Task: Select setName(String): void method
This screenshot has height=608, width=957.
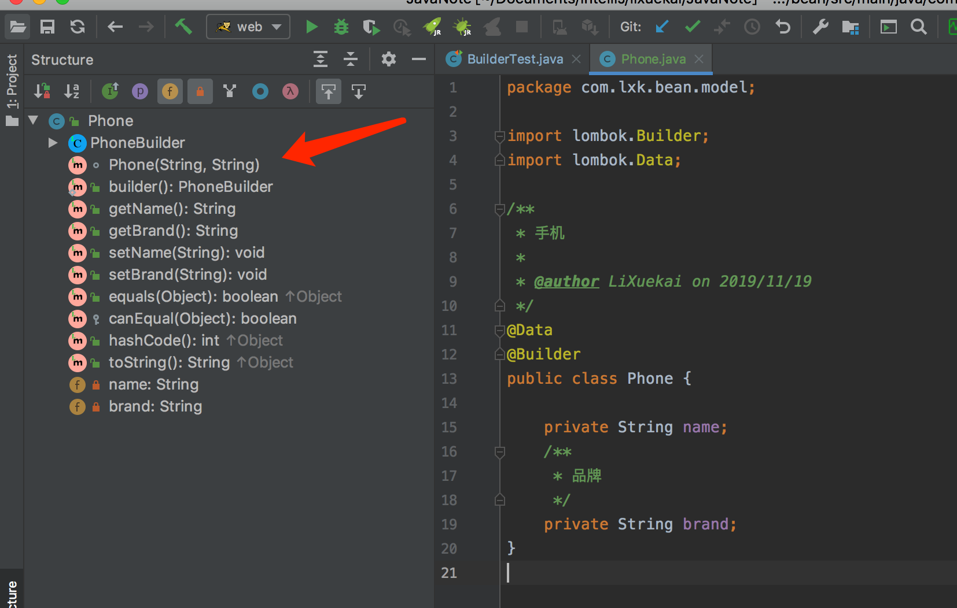Action: (x=186, y=253)
